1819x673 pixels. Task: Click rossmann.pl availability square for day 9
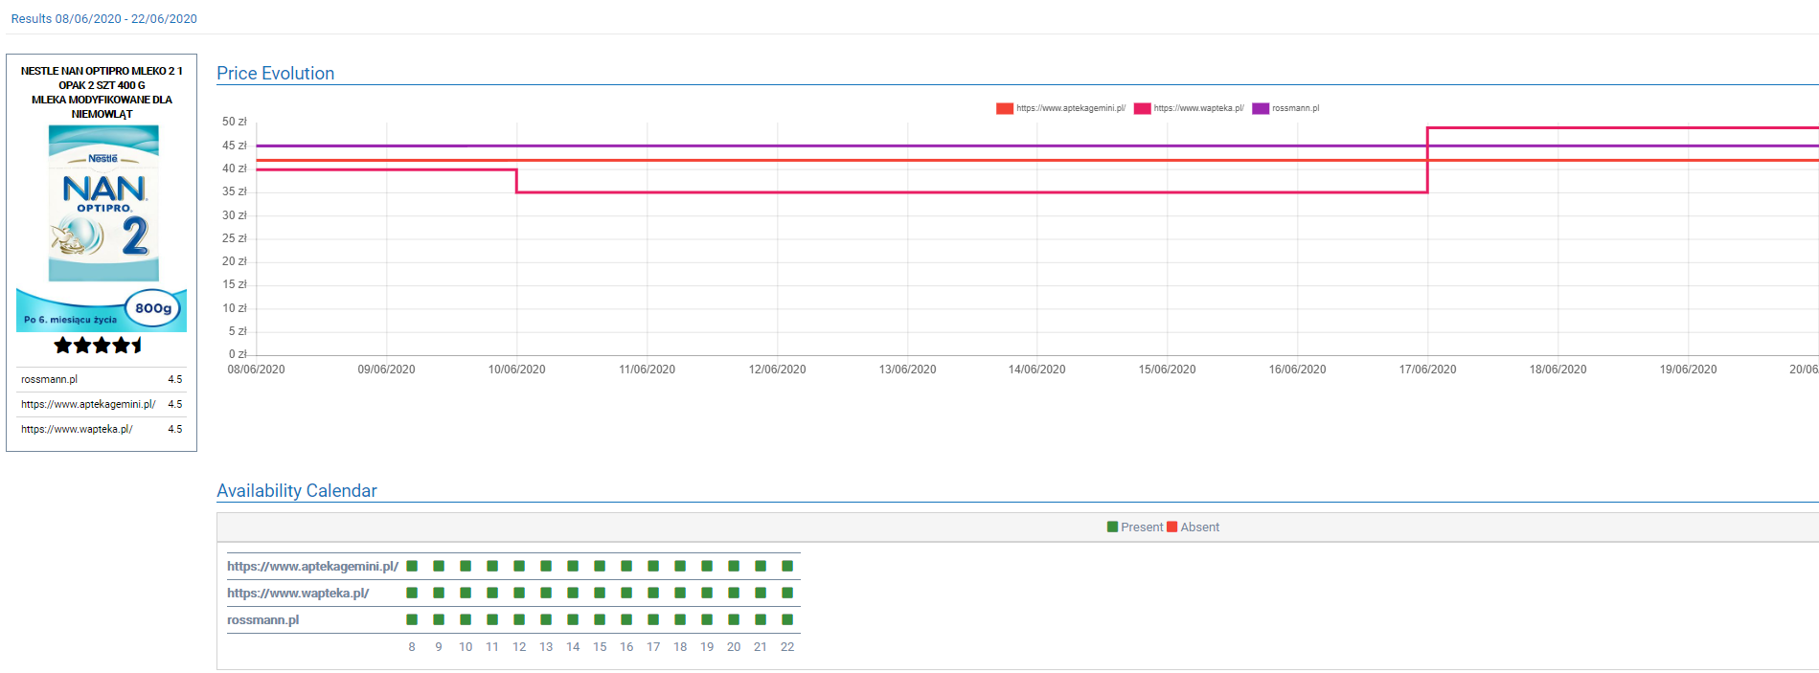click(x=439, y=619)
